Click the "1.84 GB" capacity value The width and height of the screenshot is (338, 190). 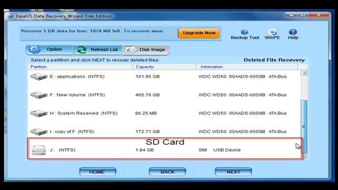tap(144, 150)
